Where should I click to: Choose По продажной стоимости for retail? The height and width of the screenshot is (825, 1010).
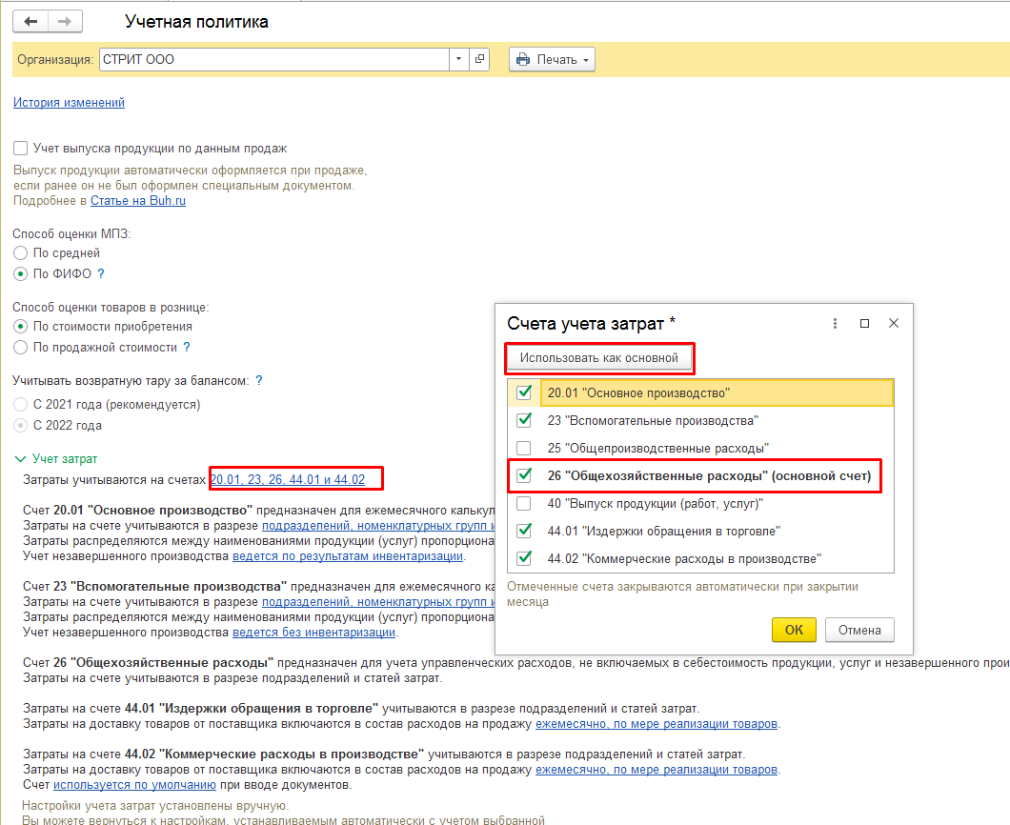coord(21,347)
